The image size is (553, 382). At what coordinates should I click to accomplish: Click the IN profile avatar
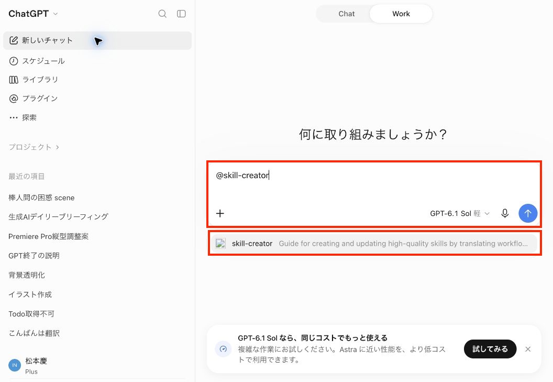15,365
